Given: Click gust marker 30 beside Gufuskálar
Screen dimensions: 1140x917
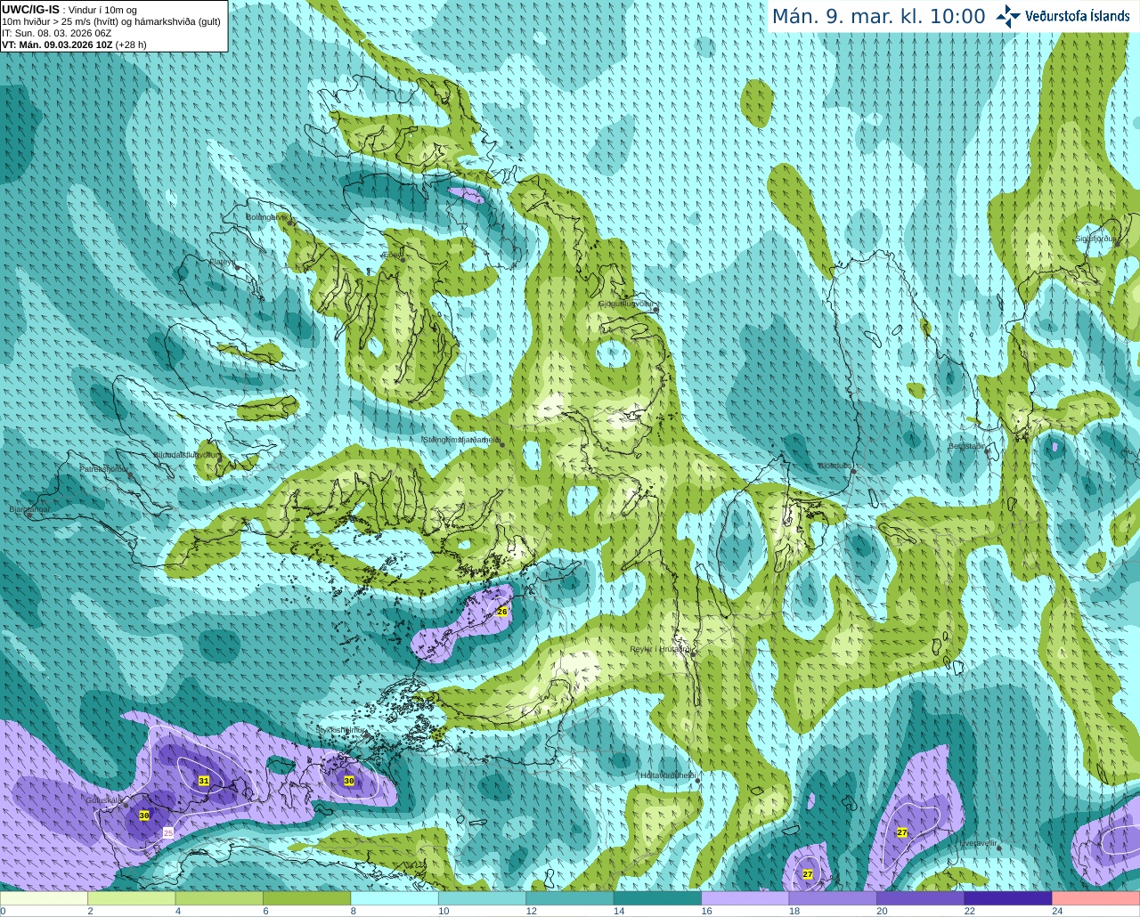Looking at the screenshot, I should coord(144,815).
